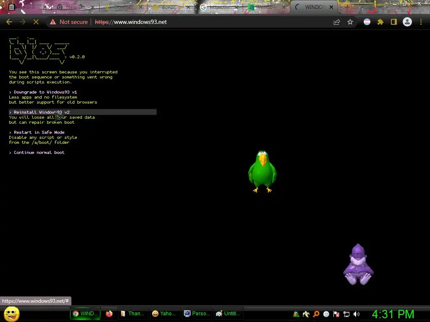Open the Than... taskbar window
Screen dimensions: 430x322
(x=133, y=314)
